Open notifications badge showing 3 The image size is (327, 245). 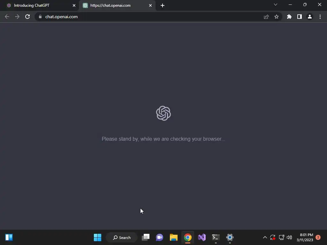[318, 237]
